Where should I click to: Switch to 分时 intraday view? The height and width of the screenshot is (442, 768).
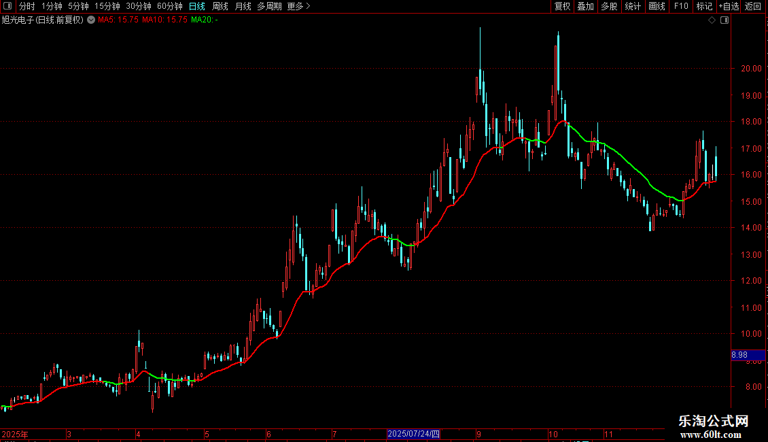tap(27, 6)
